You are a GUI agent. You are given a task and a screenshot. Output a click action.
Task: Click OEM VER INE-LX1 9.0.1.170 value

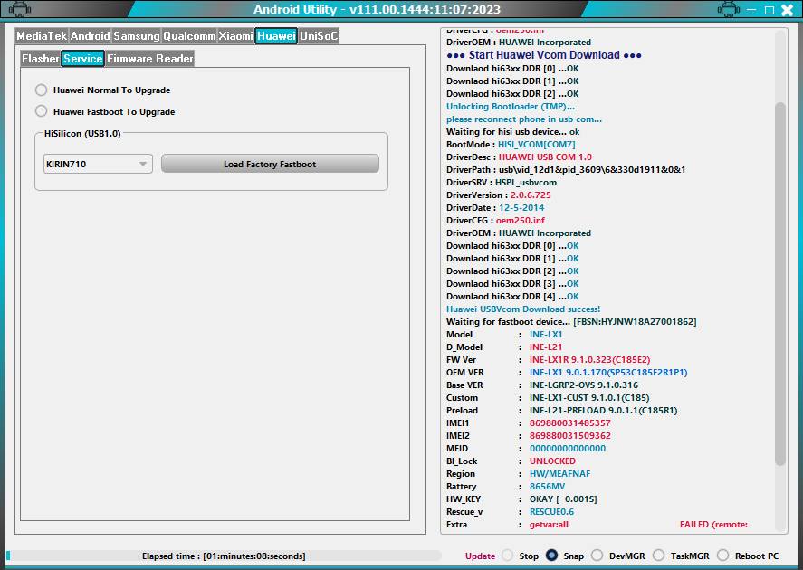pyautogui.click(x=608, y=373)
